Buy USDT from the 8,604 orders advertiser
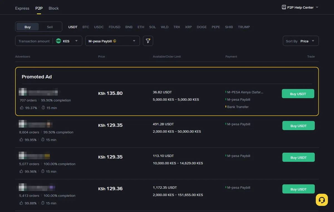This screenshot has width=334, height=212. click(298, 126)
